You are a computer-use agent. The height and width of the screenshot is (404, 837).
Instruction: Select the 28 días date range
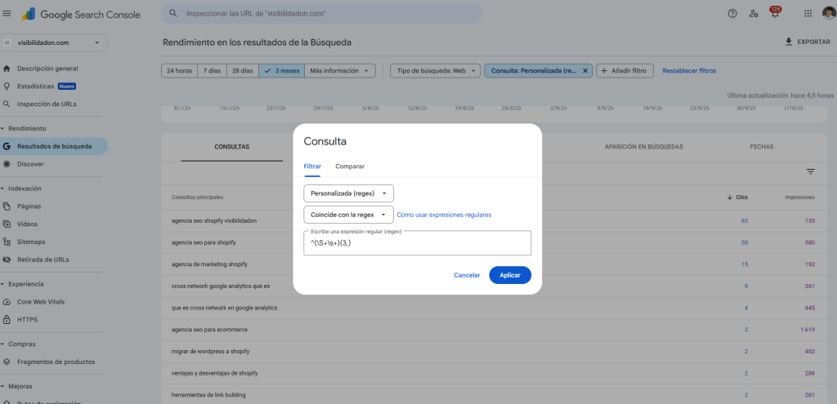click(242, 71)
